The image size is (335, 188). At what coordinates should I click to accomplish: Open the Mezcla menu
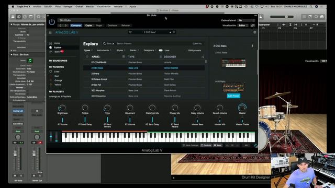pyautogui.click(x=90, y=7)
